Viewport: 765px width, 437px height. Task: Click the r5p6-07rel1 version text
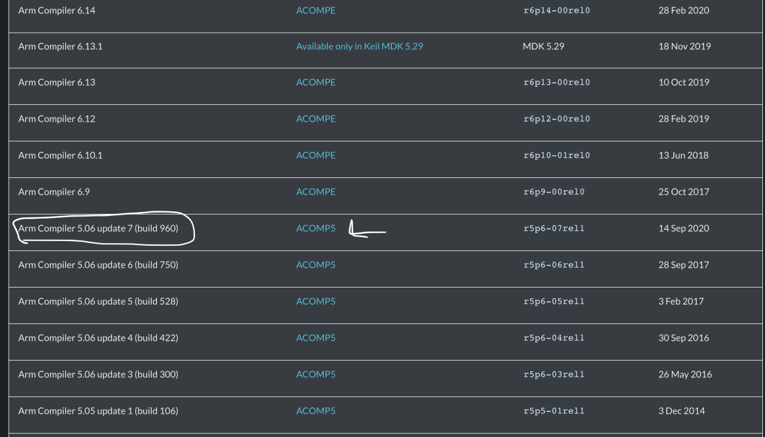coord(553,228)
